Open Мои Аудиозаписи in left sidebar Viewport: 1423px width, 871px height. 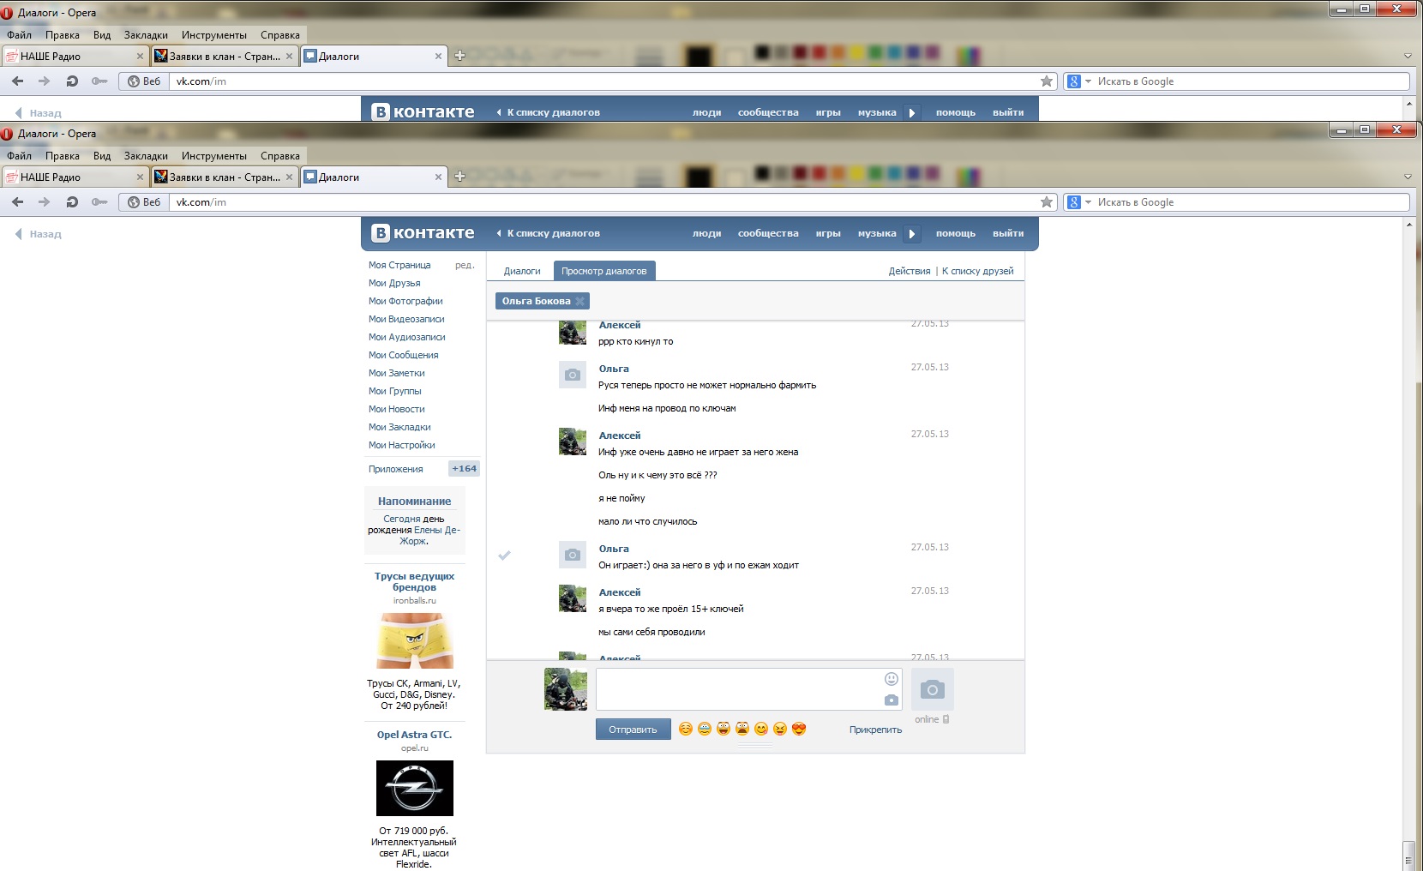point(407,337)
